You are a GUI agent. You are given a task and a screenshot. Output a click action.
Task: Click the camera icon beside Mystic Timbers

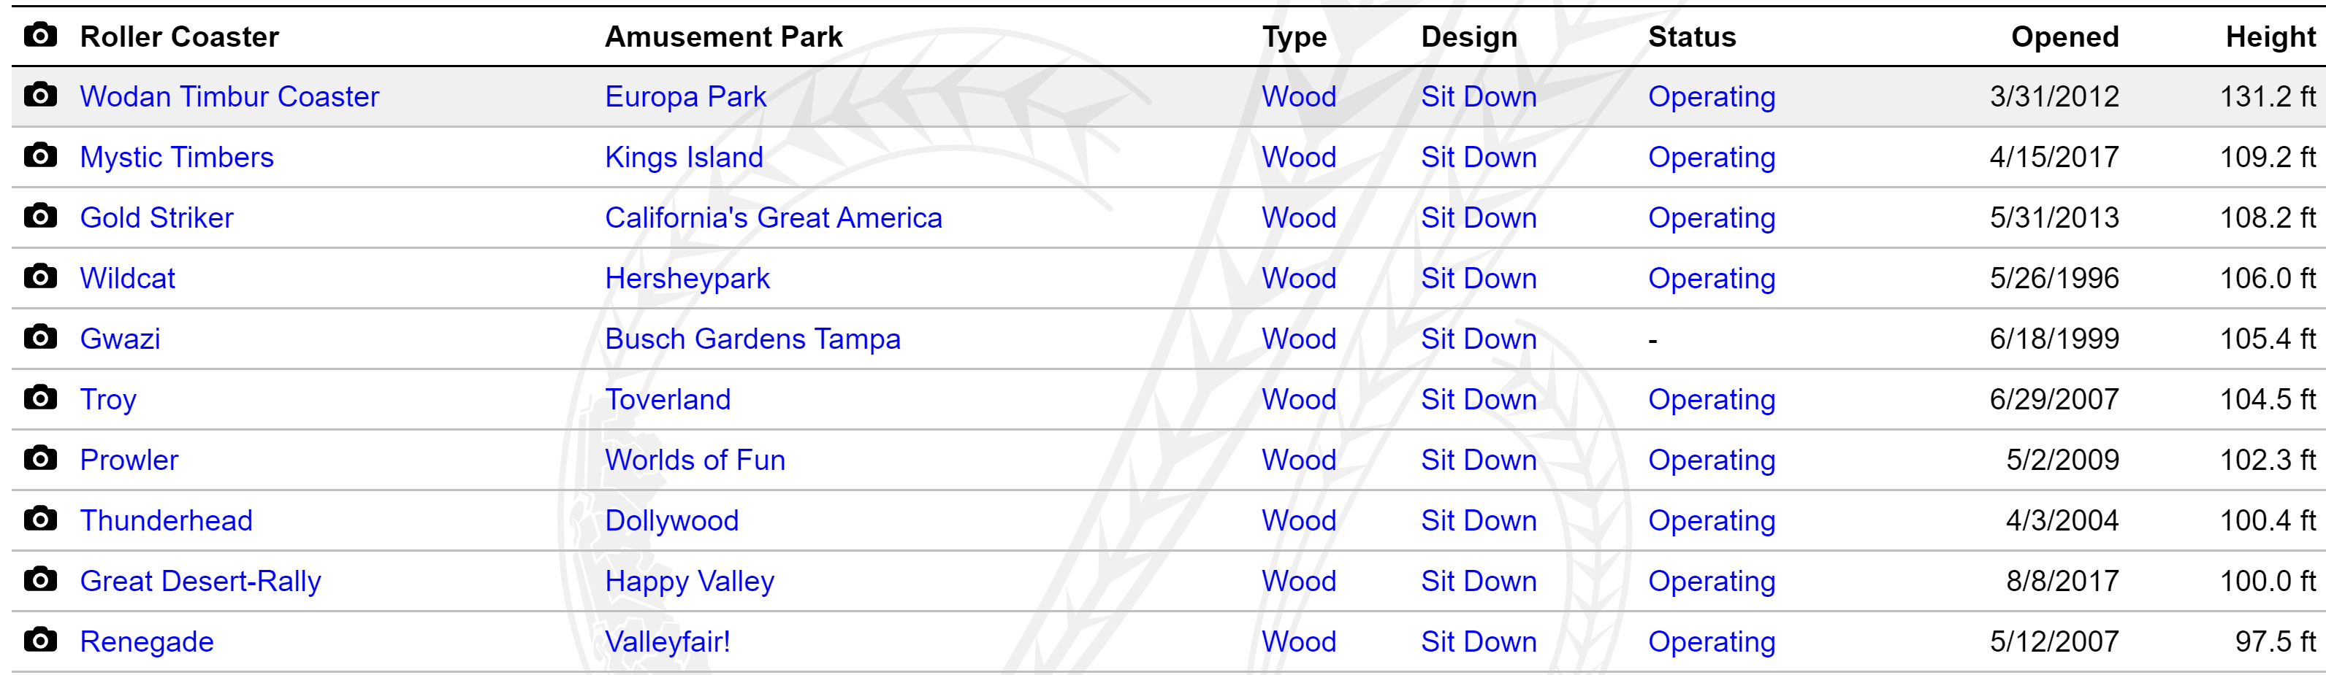[x=39, y=155]
